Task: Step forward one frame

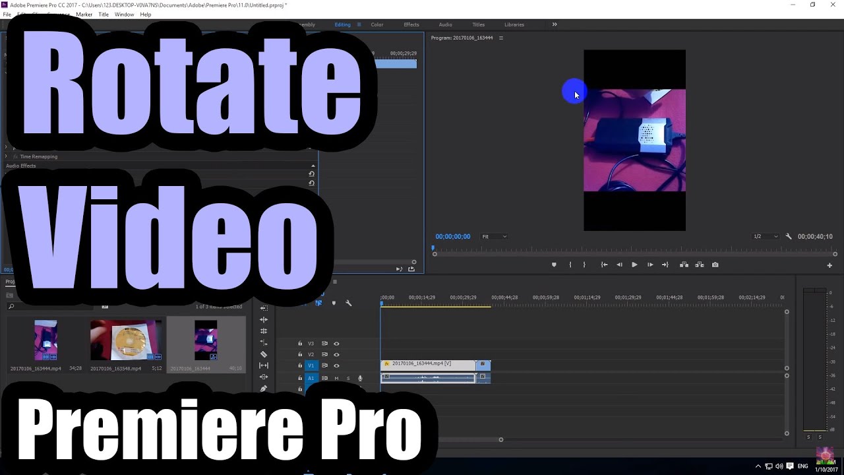Action: tap(650, 265)
